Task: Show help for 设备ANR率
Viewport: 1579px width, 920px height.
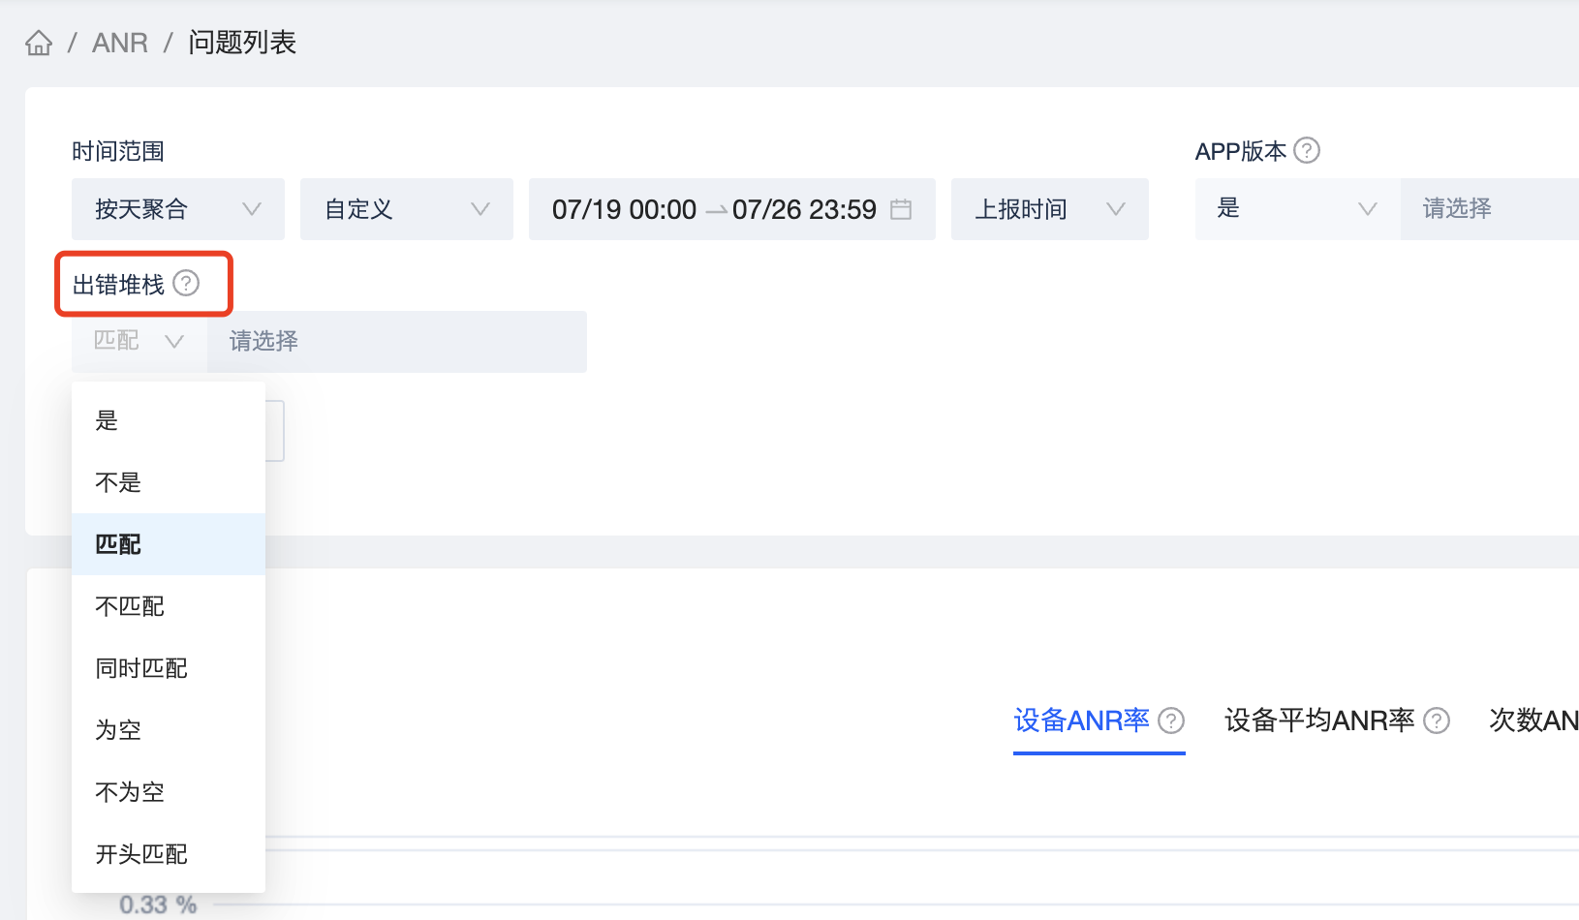Action: 1171,721
